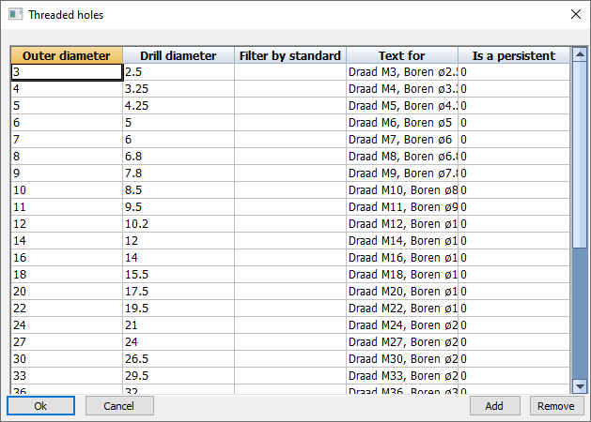Viewport: 591px width, 422px height.
Task: Click scrollbar up arrow in the table
Action: point(579,55)
